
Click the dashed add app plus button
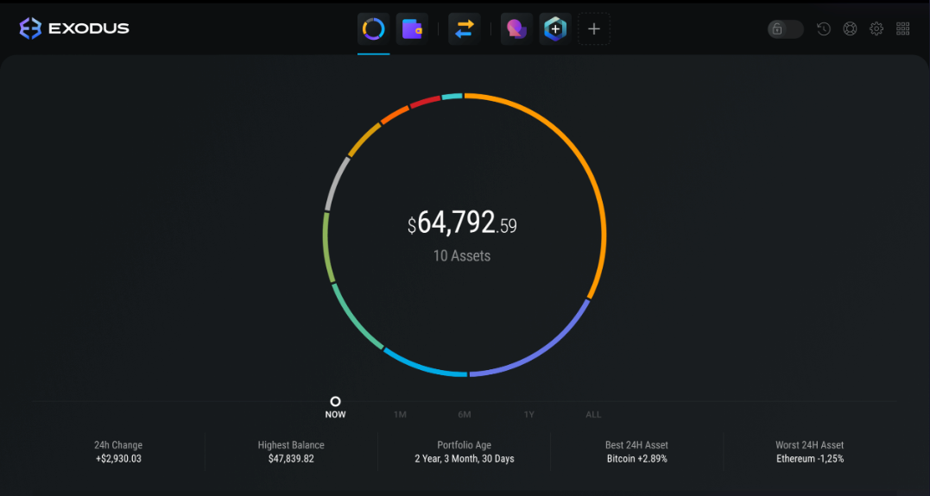pos(594,28)
